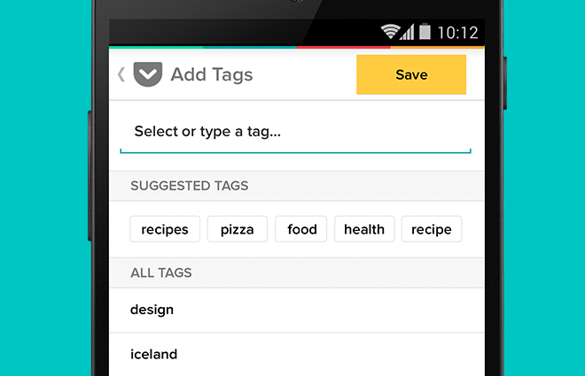
Task: Choose 'design' from All Tags list
Action: [x=297, y=311]
